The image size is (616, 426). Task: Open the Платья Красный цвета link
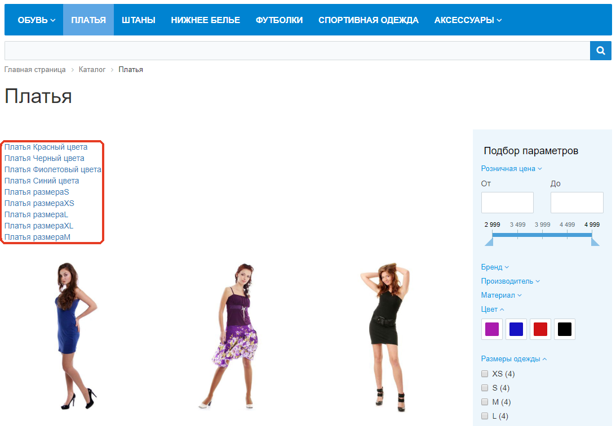[x=46, y=147]
